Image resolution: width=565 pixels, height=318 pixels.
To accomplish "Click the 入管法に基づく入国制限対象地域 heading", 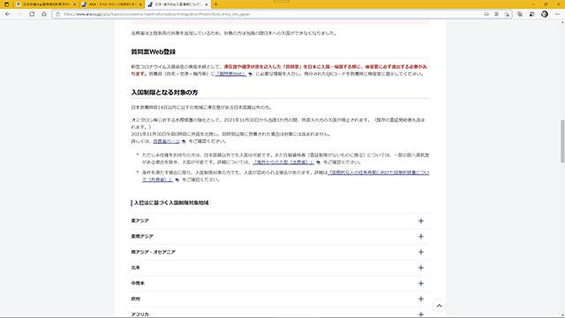I will point(171,203).
